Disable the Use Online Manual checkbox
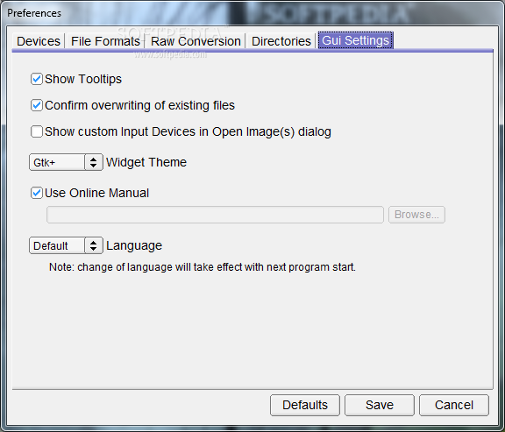505x432 pixels. coord(37,193)
